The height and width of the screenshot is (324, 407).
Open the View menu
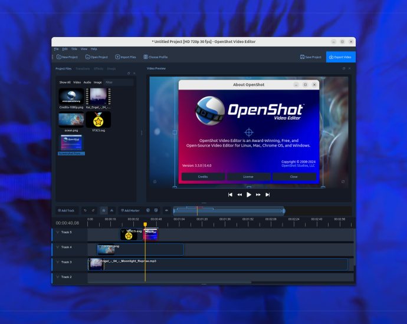(x=84, y=49)
